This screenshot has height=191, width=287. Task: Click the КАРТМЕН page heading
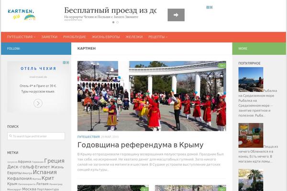(x=87, y=48)
